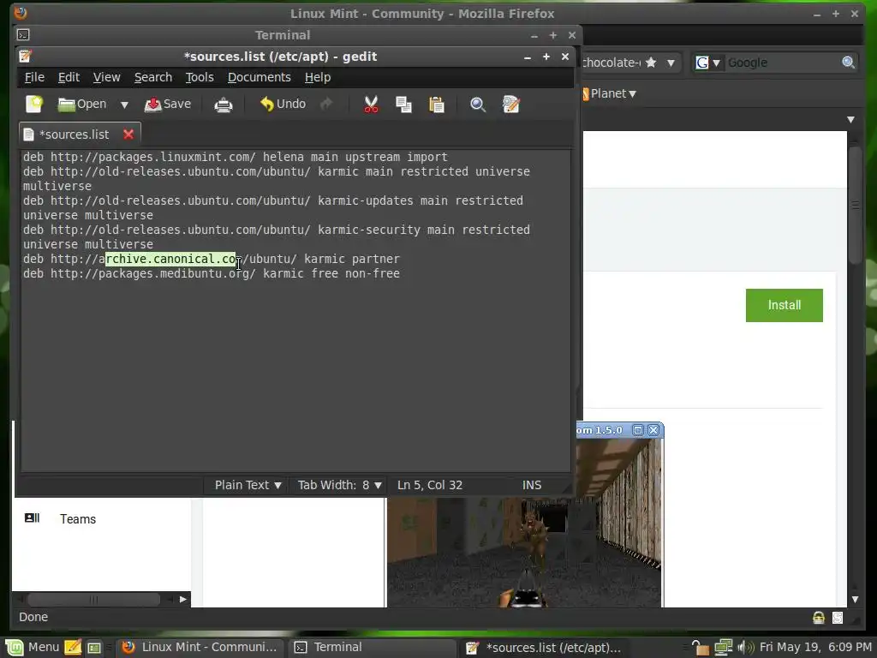Click the Print icon in gedit toolbar
Screen dimensions: 877x658
pos(224,105)
